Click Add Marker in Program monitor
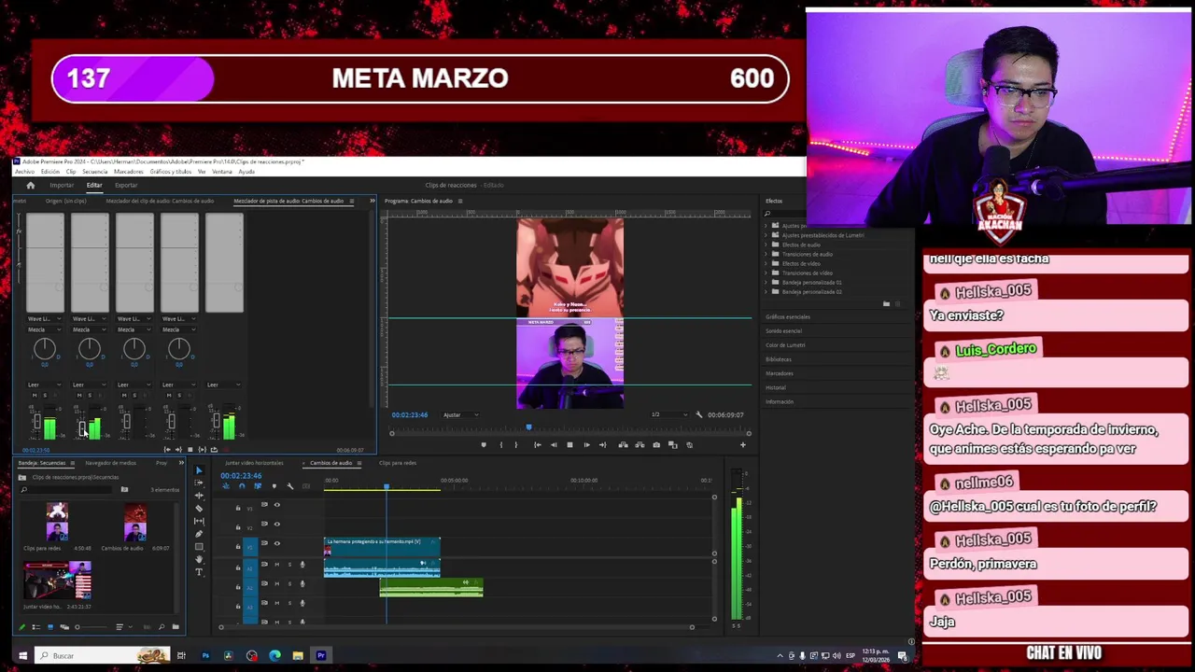The height and width of the screenshot is (672, 1195). pos(484,445)
